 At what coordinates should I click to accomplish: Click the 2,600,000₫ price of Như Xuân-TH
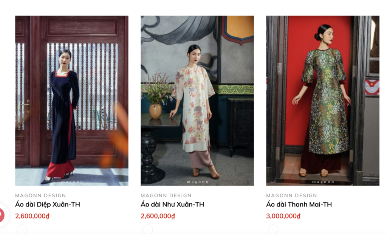tap(158, 216)
